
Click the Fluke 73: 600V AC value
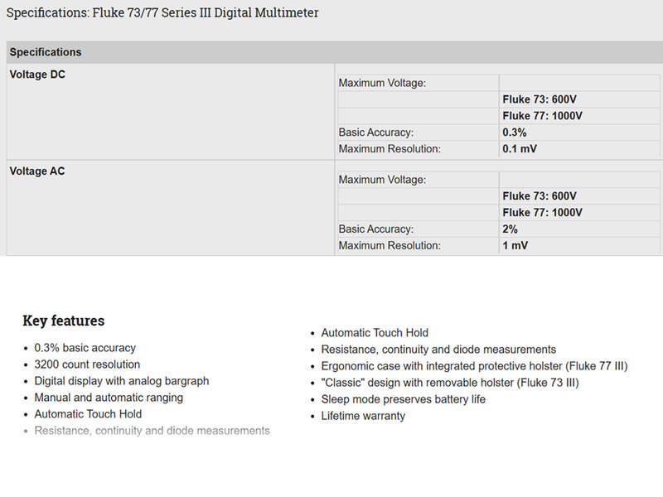click(540, 196)
